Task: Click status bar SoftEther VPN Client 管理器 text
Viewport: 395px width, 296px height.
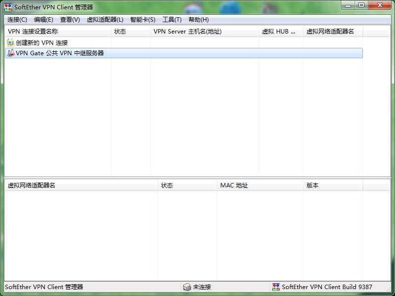Action: (x=44, y=287)
